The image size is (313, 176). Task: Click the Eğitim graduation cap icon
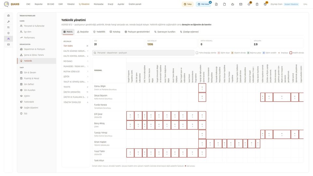22,96
